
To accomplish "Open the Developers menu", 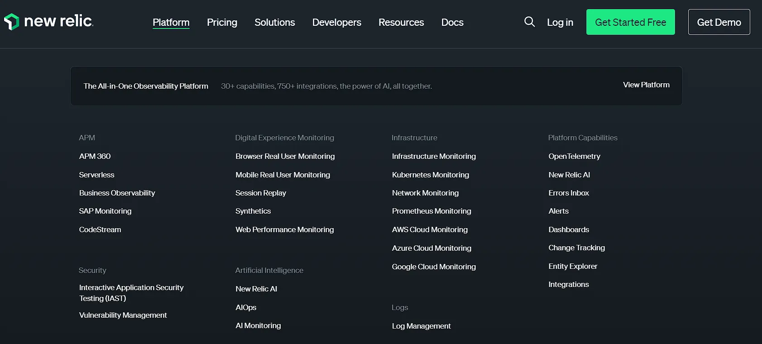I will click(x=337, y=22).
